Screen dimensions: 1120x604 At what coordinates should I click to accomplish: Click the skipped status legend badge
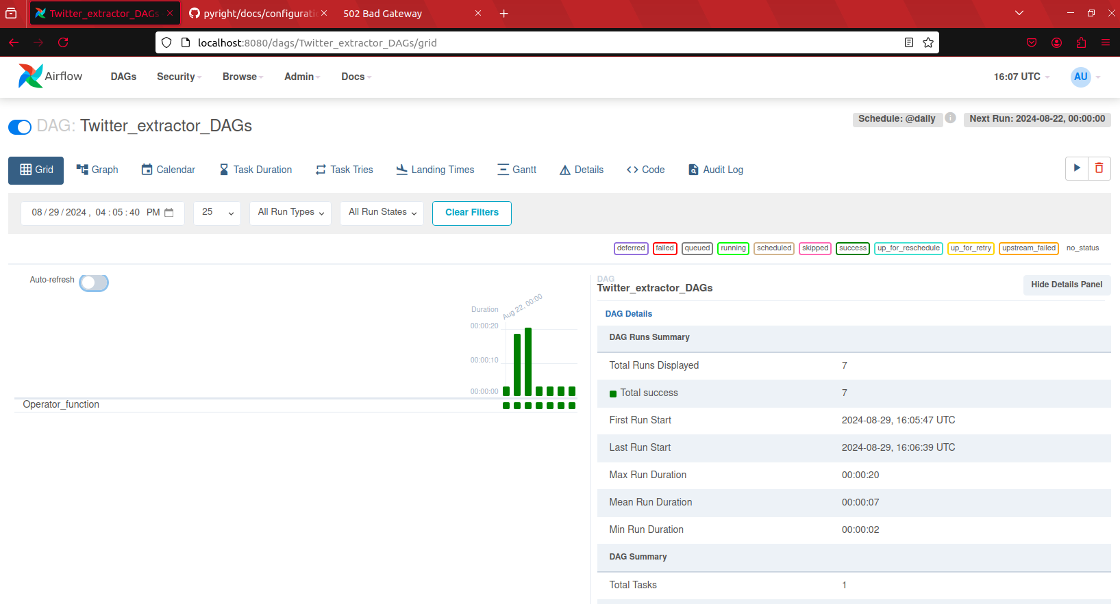coord(815,248)
